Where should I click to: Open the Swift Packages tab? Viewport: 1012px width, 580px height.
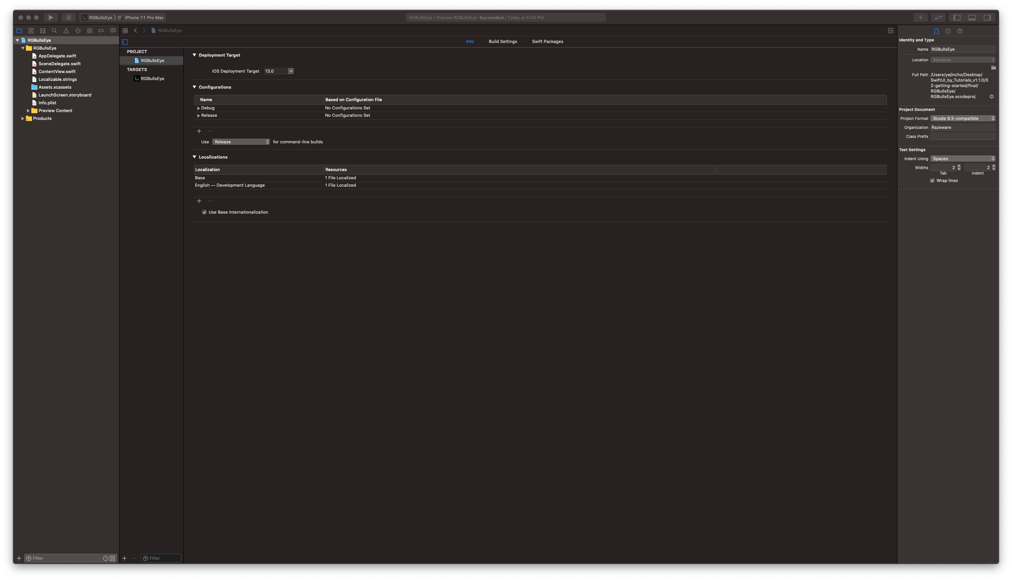pos(547,41)
